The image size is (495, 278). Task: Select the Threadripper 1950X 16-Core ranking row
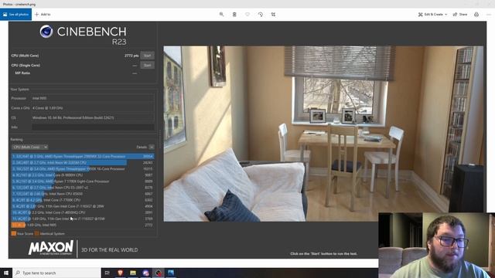83,169
